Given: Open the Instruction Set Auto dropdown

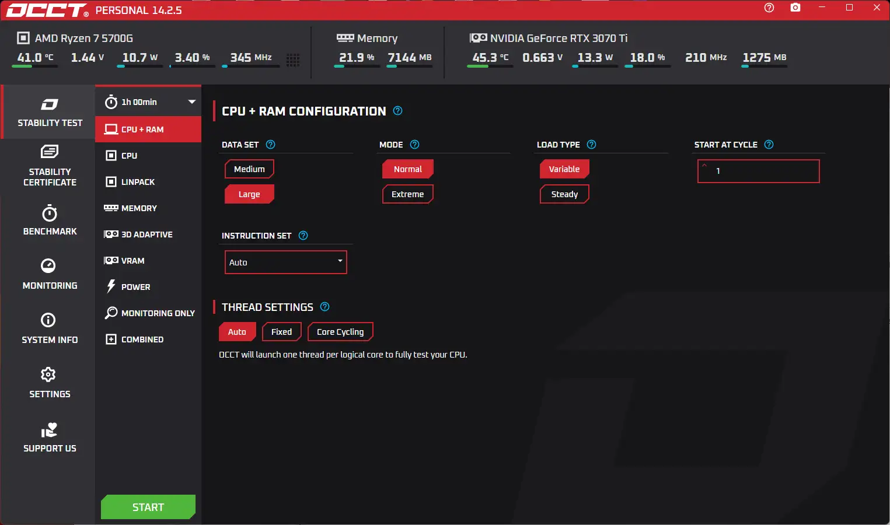Looking at the screenshot, I should (x=285, y=262).
